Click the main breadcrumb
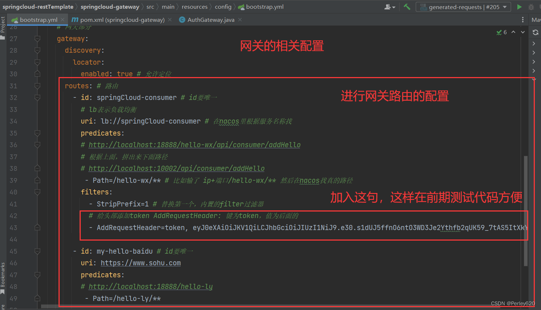This screenshot has width=541, height=310. [168, 7]
